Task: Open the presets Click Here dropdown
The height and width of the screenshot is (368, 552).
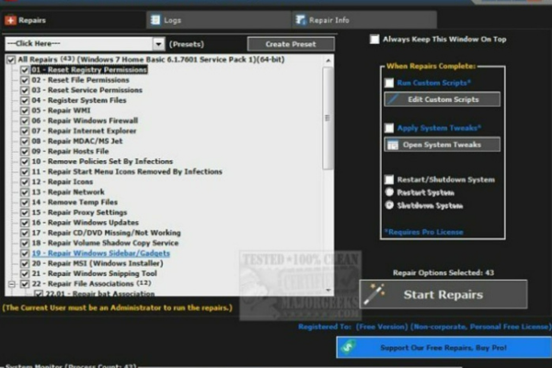Action: (159, 43)
